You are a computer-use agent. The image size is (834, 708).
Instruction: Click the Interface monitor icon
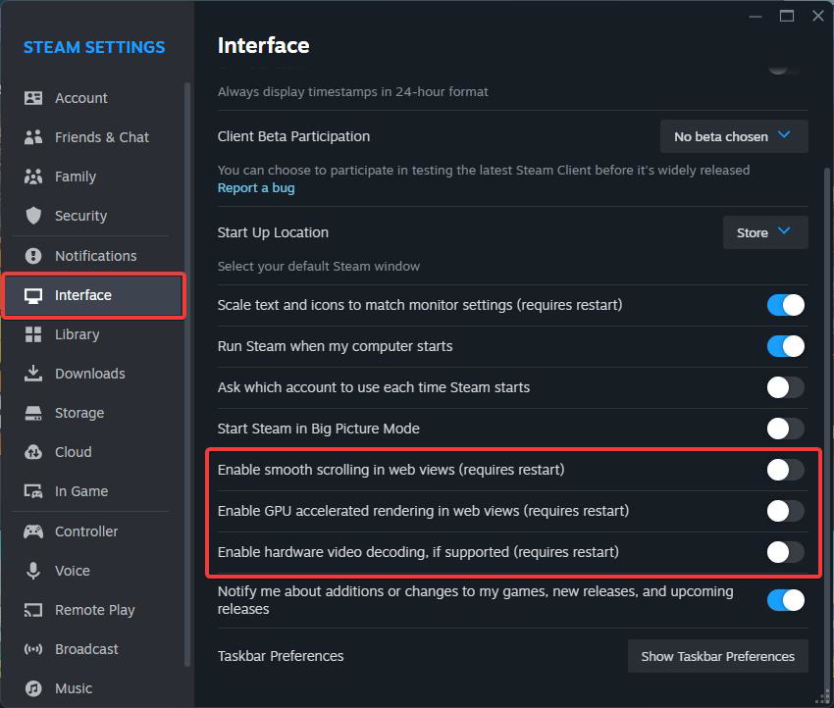coord(33,295)
